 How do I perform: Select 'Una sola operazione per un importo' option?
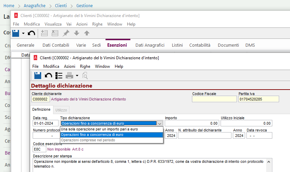point(99,129)
